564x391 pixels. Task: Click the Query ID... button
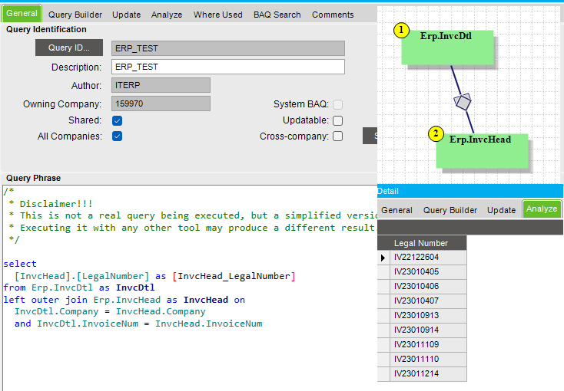[69, 48]
